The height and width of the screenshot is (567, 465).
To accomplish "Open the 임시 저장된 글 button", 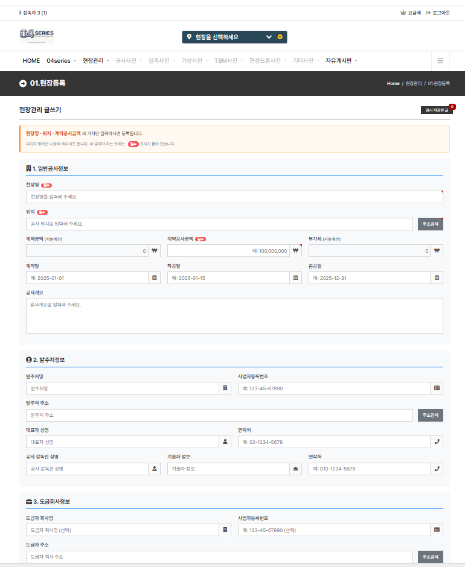I will click(x=437, y=110).
